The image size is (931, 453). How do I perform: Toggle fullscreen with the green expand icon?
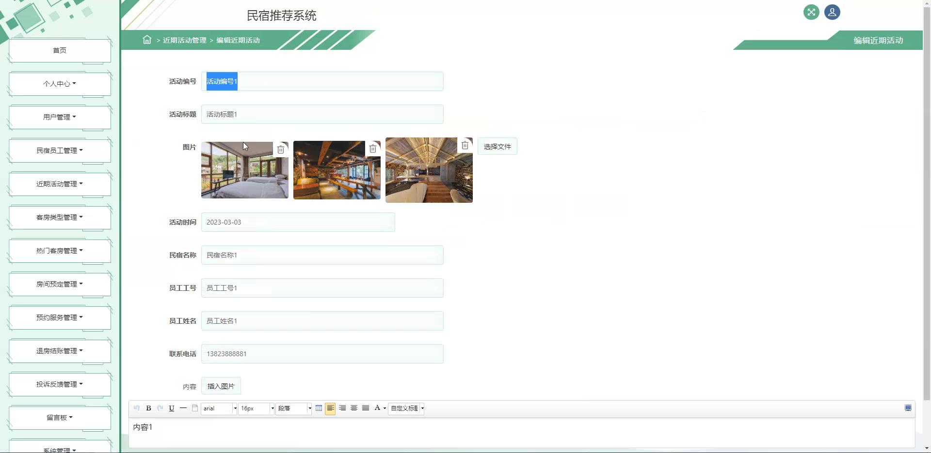[x=811, y=12]
